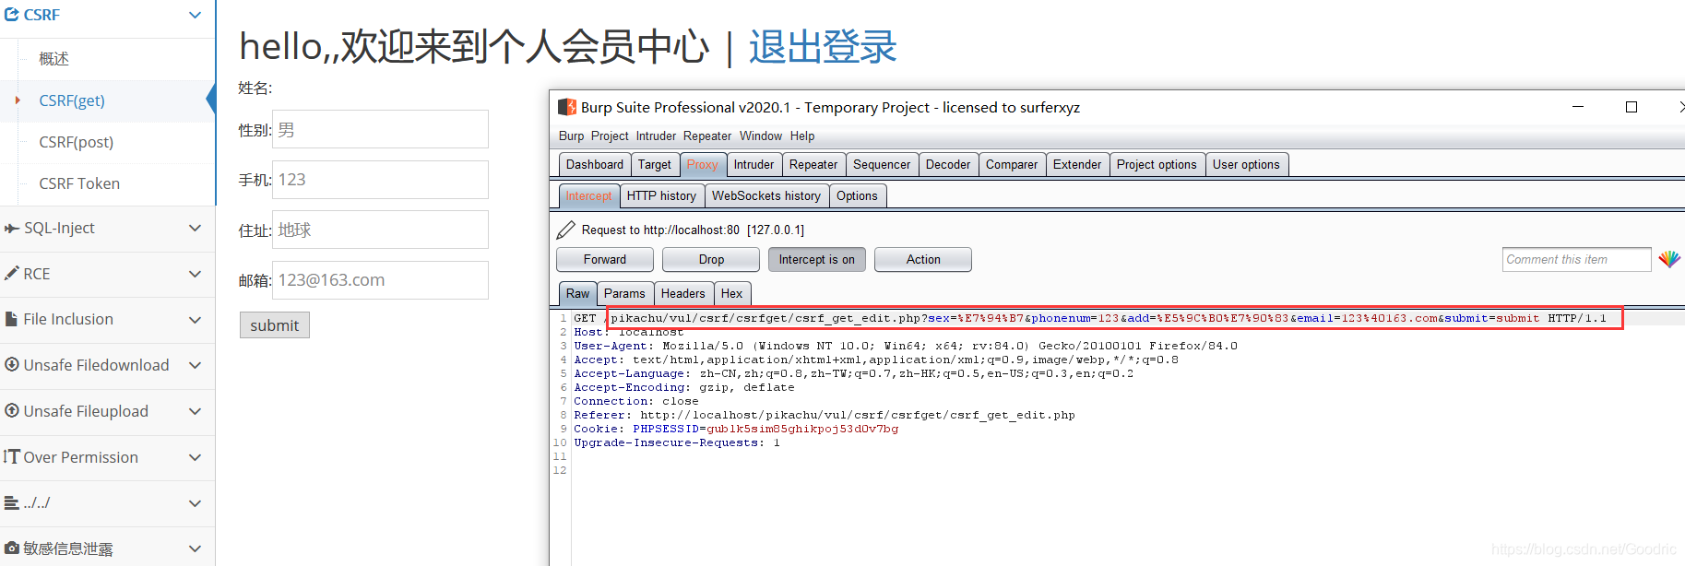Switch to the User options tab
Viewport: 1685px width, 566px height.
[1246, 164]
